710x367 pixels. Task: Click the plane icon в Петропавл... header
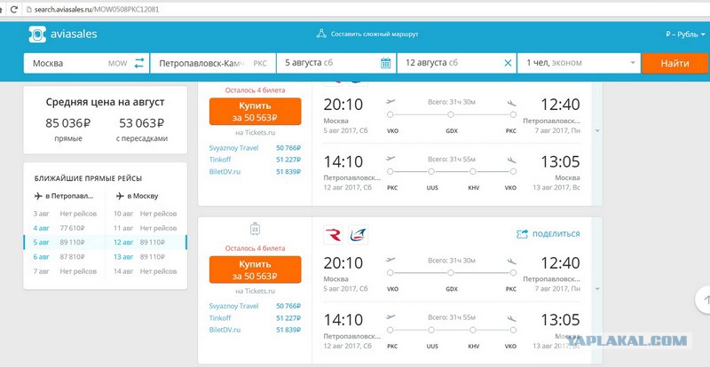click(38, 196)
